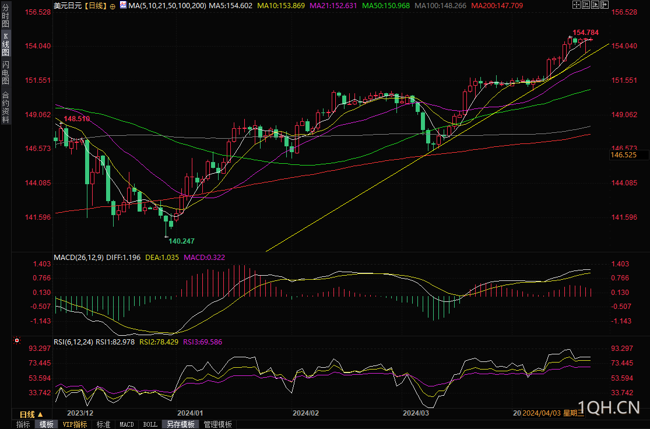Screen dimensions: 650x429
Task: Click the chart play-forward axis icon
Action: click(x=595, y=5)
